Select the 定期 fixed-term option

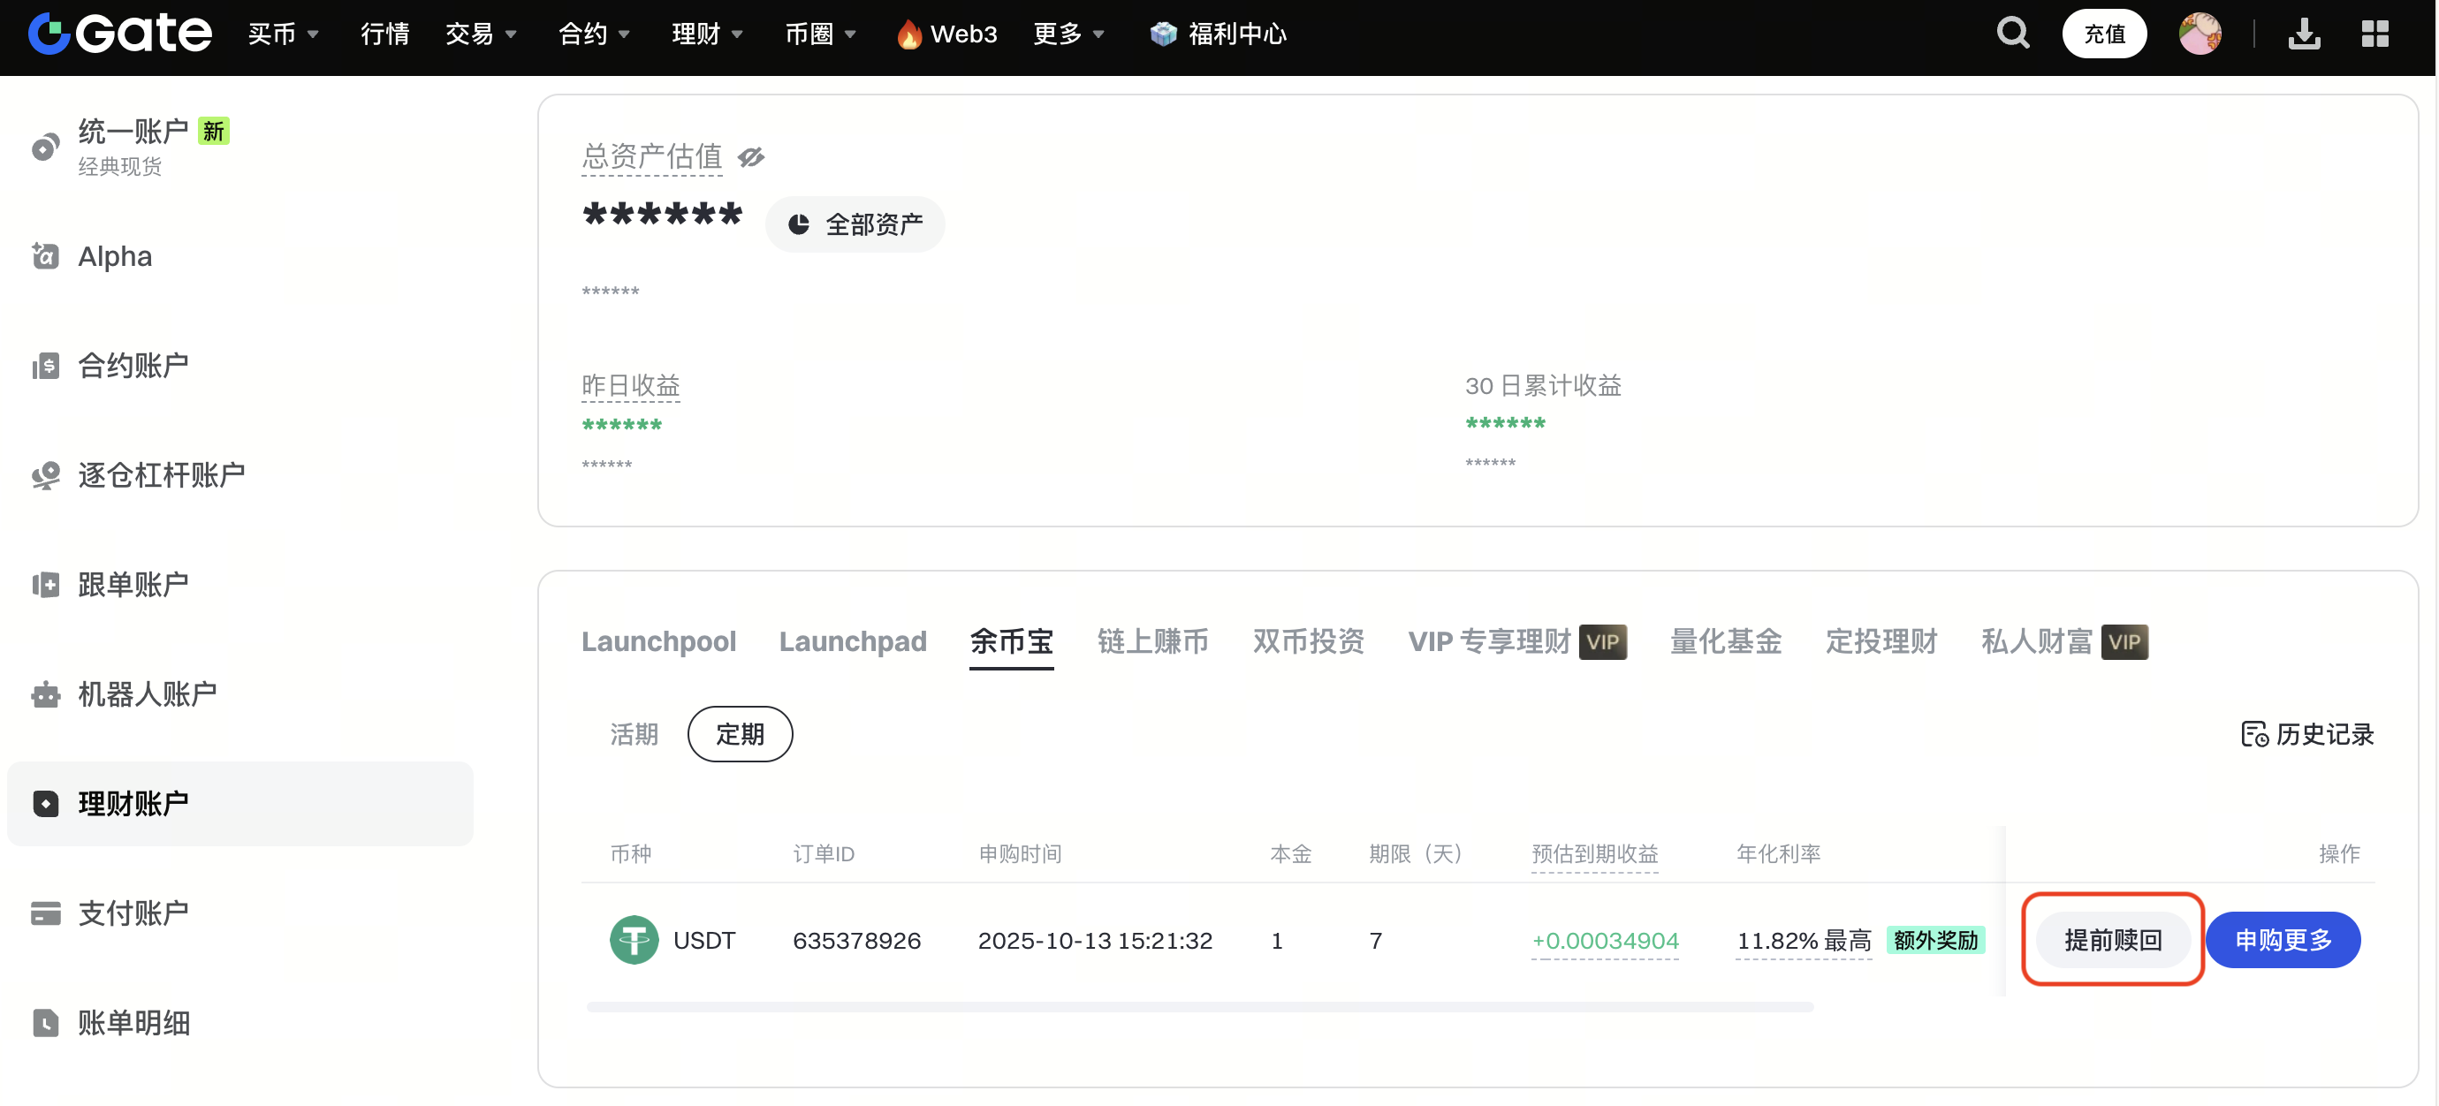click(740, 734)
